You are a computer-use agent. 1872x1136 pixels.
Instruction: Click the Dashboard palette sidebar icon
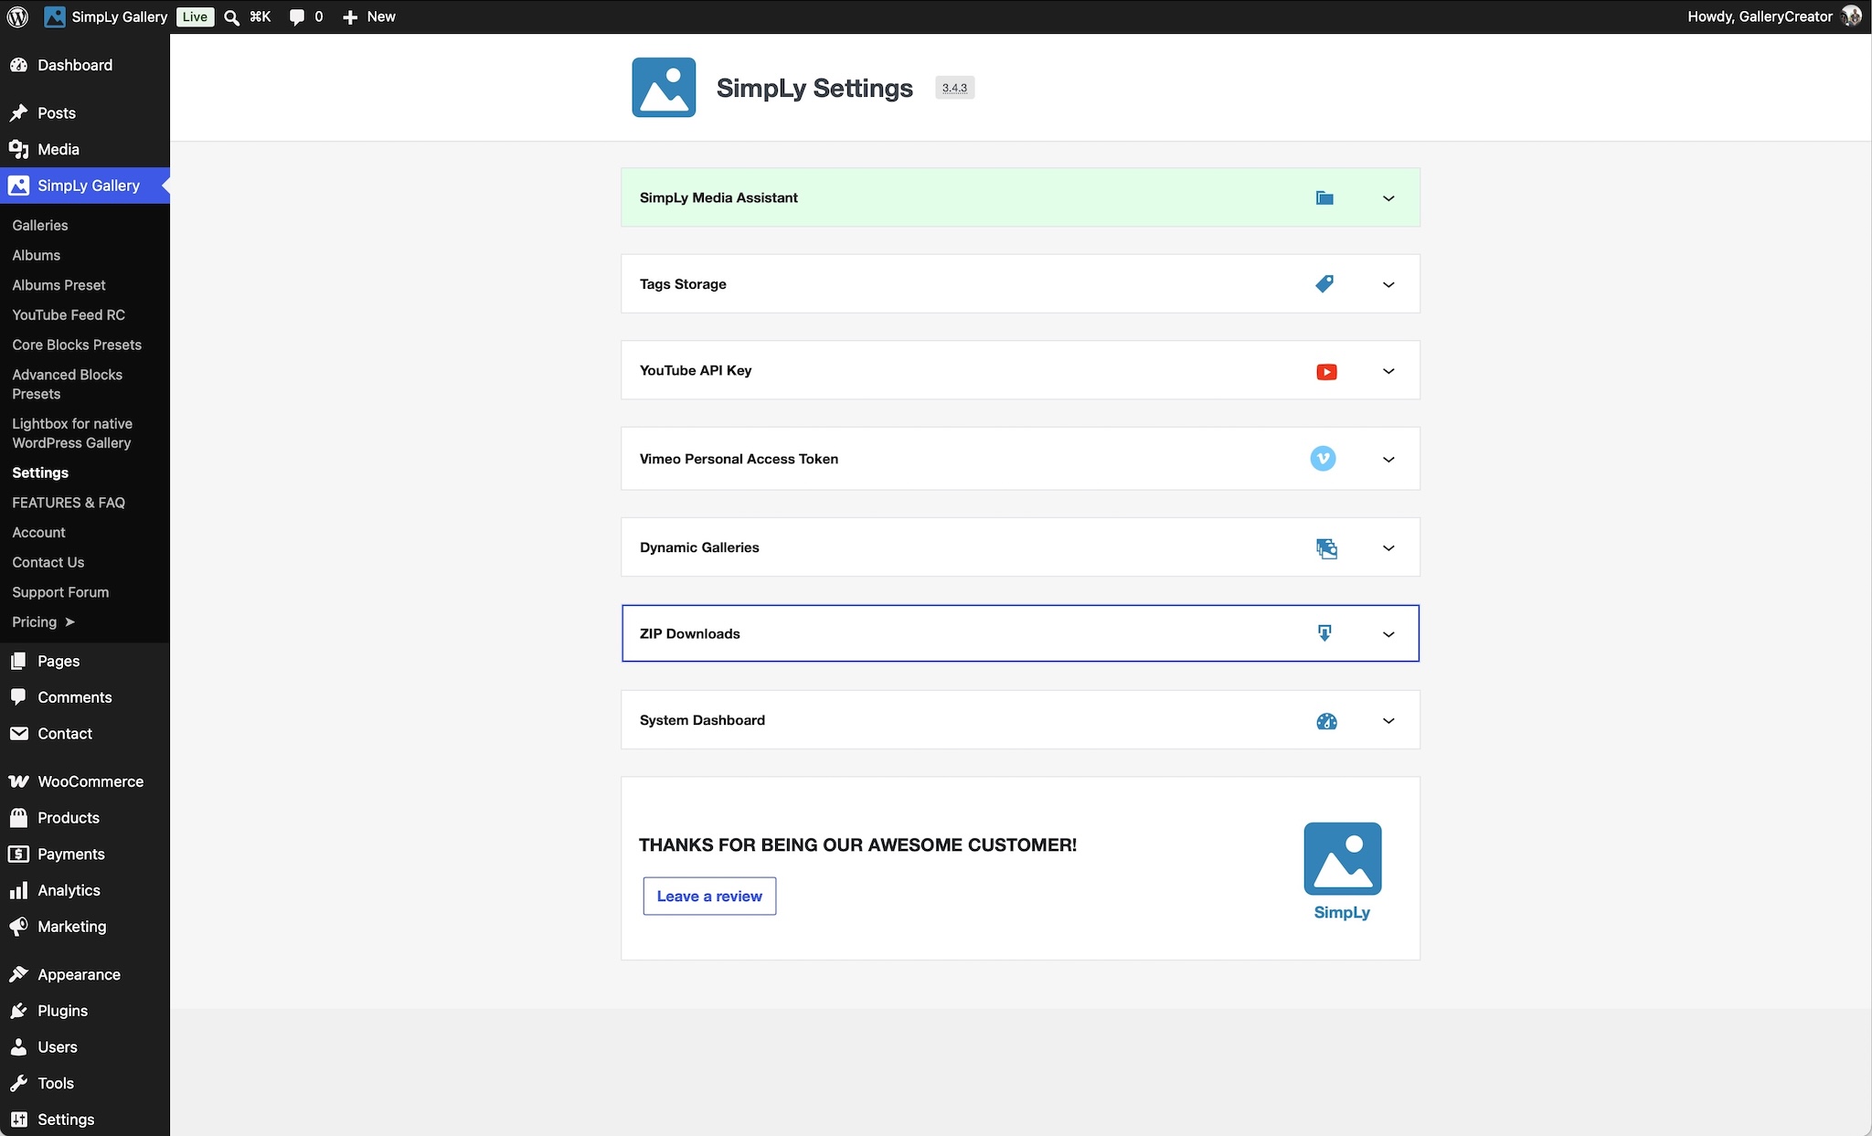coord(18,65)
